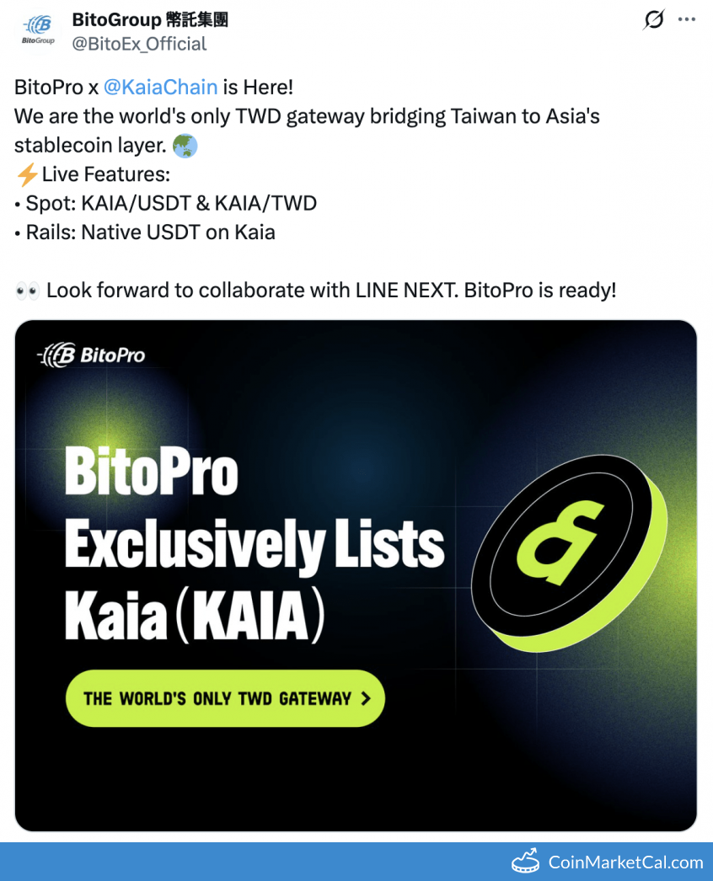Click the arrow on the TWD Gateway button

pyautogui.click(x=365, y=698)
